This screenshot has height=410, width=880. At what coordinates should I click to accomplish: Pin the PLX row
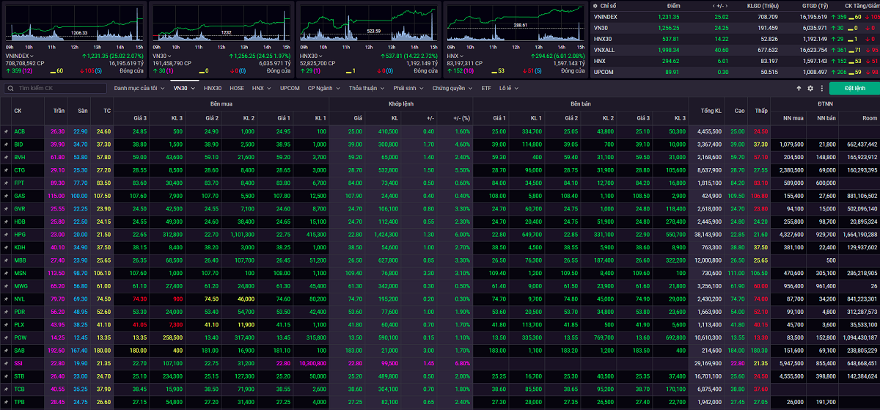pos(6,324)
